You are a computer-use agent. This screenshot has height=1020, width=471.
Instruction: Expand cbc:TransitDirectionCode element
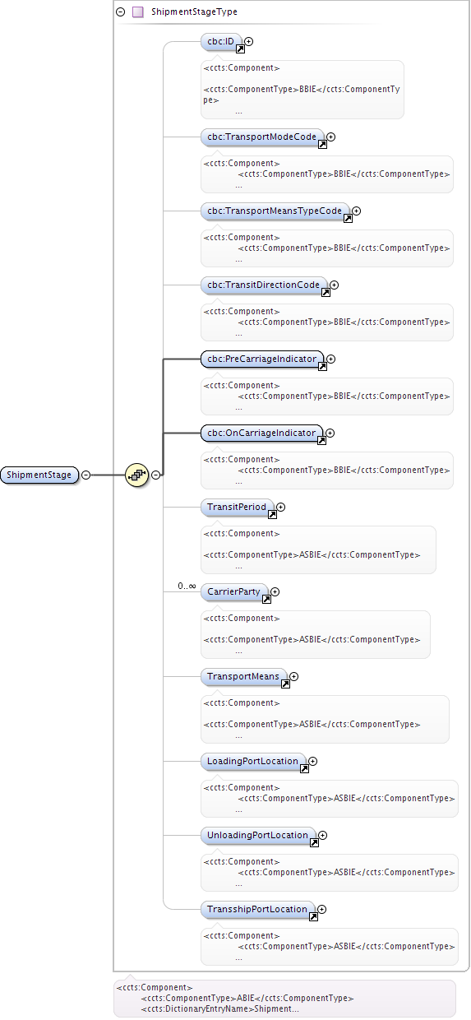pyautogui.click(x=334, y=285)
